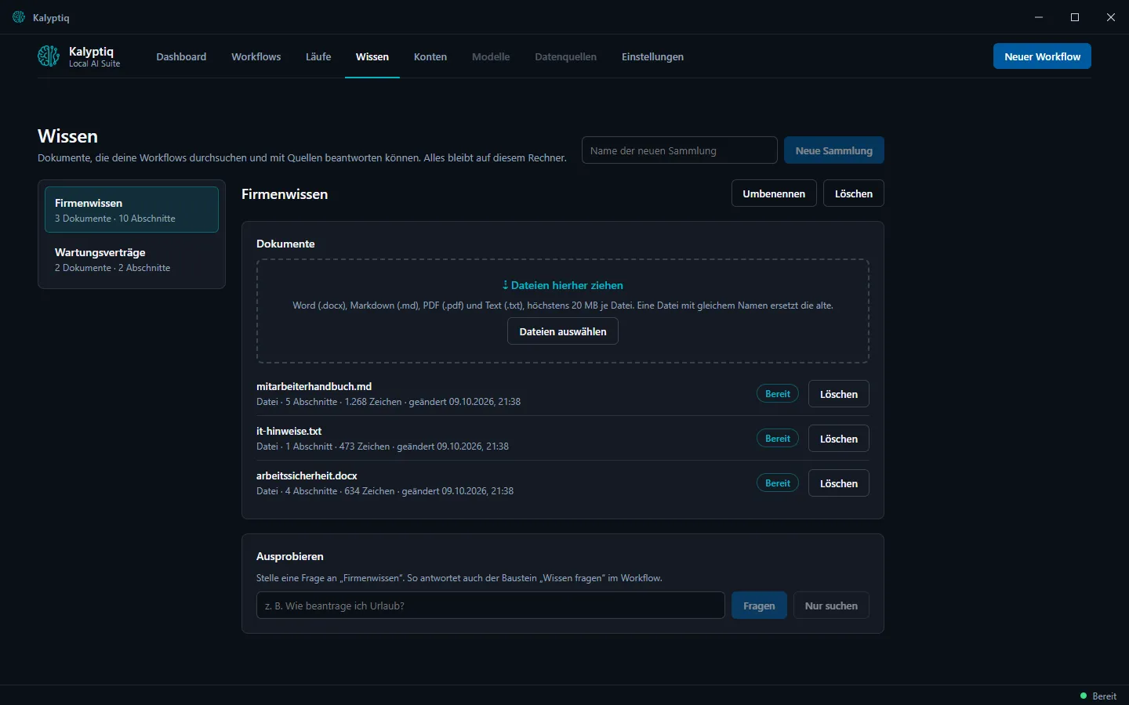This screenshot has height=705, width=1129.
Task: Select the Firmenwissen collection
Action: coord(132,210)
